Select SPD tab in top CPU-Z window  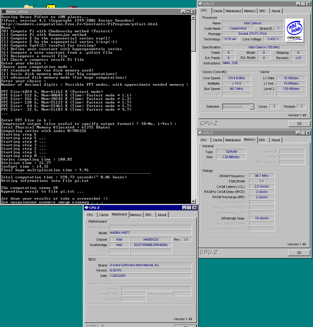click(262, 11)
